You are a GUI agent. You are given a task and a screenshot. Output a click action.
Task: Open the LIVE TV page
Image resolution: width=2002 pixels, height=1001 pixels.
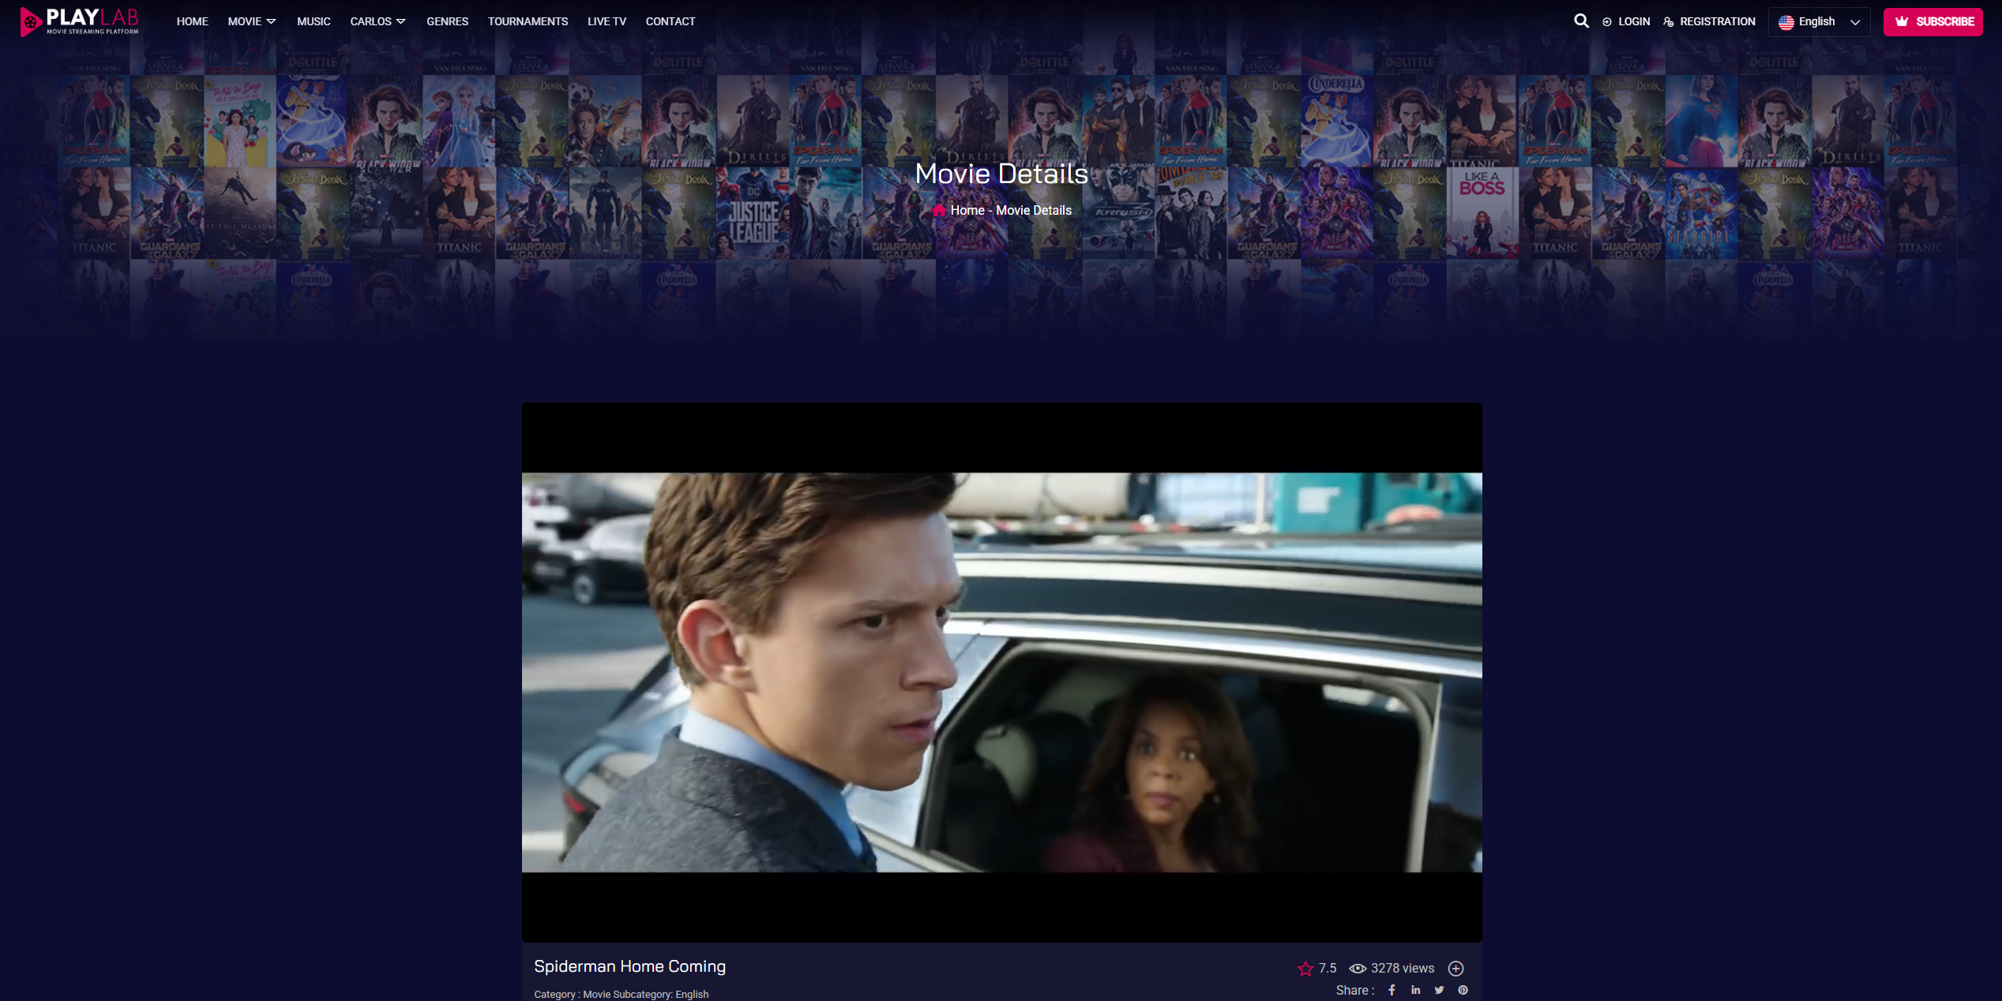tap(607, 21)
